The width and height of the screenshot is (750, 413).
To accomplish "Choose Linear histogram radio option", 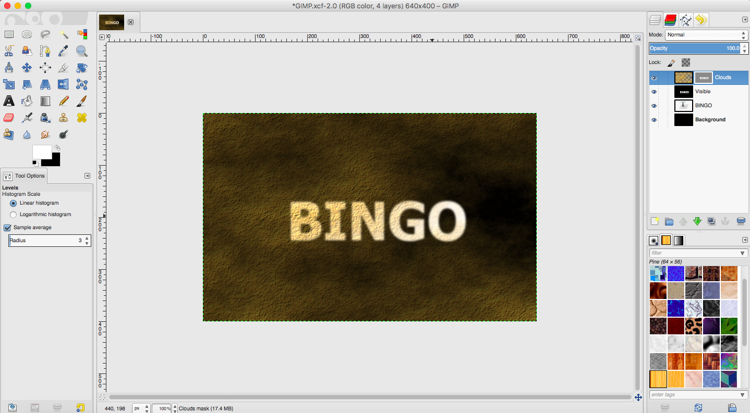I will pos(14,203).
